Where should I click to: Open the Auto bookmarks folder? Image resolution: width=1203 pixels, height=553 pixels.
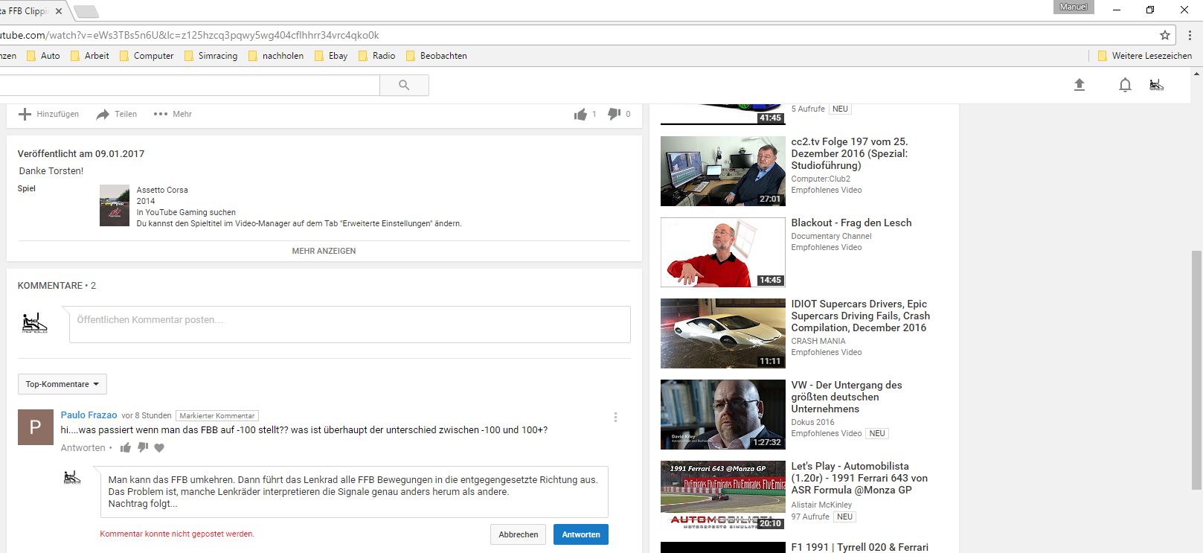(43, 56)
